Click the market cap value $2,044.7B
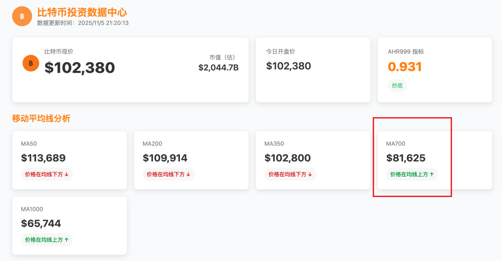Screen dimensions: 502x261 [218, 67]
